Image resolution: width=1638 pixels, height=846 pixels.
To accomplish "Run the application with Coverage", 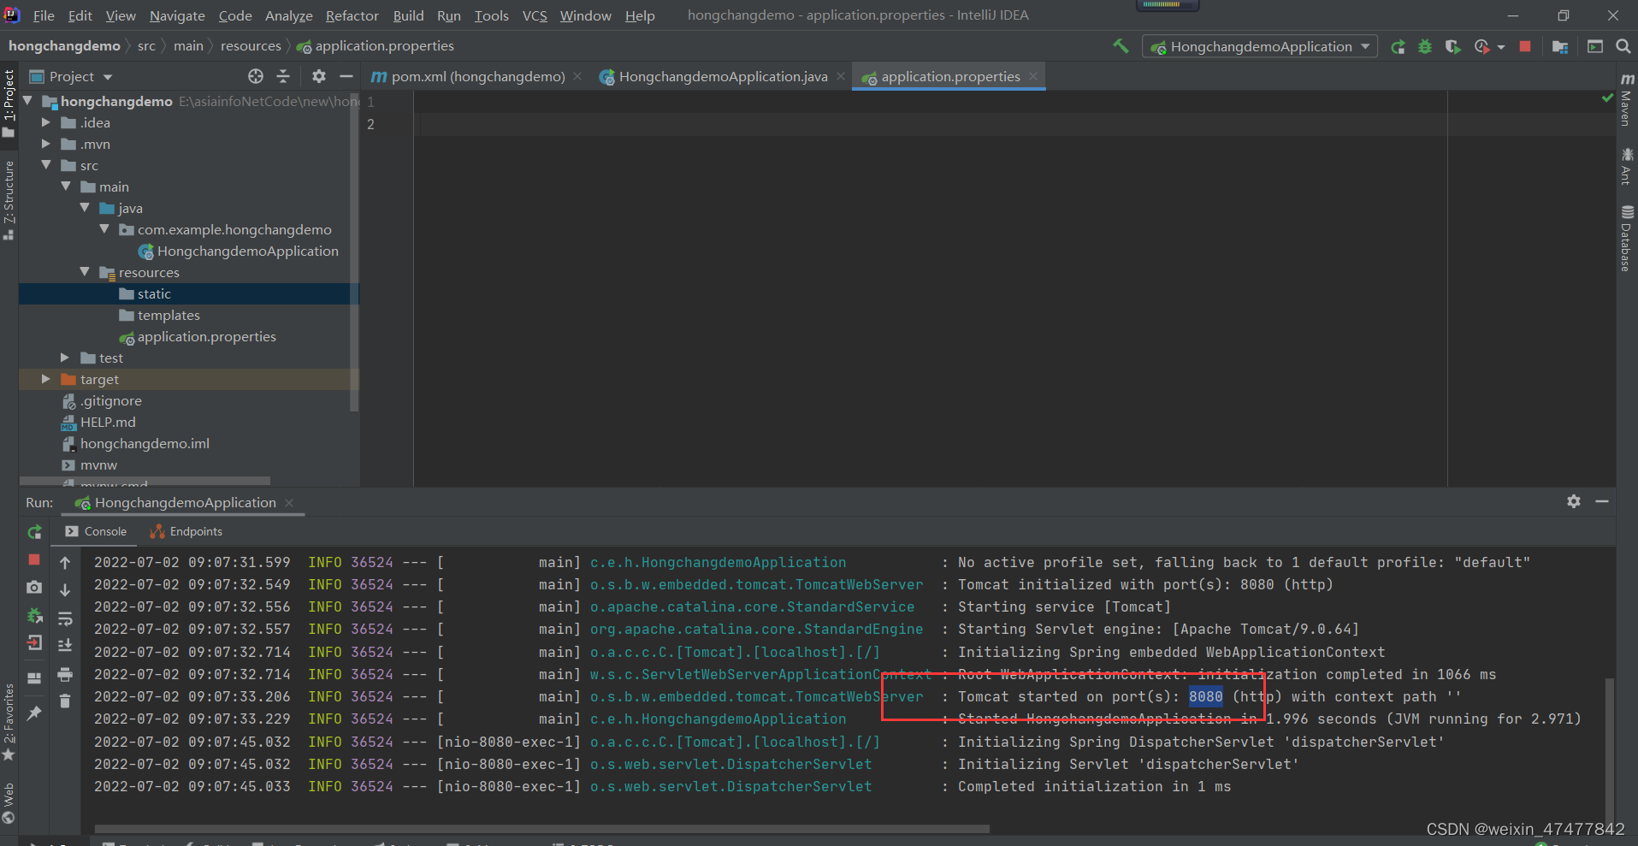I will [1452, 47].
